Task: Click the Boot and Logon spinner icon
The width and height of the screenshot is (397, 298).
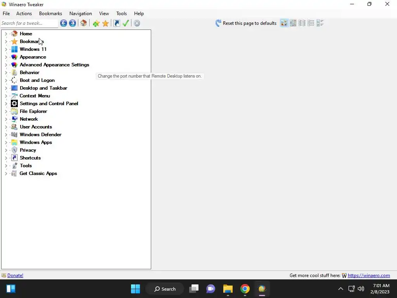Action: point(14,80)
